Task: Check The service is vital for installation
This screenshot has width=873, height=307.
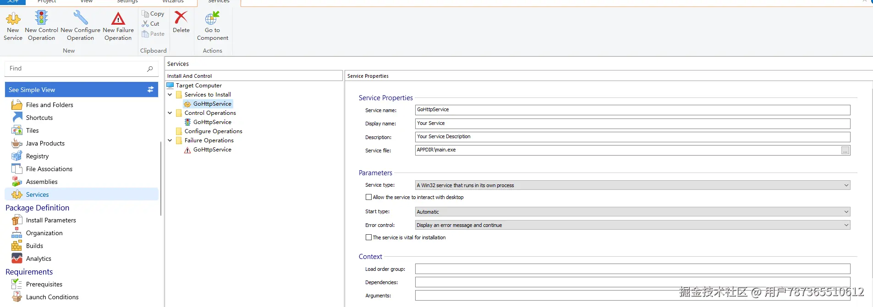Action: pyautogui.click(x=368, y=237)
